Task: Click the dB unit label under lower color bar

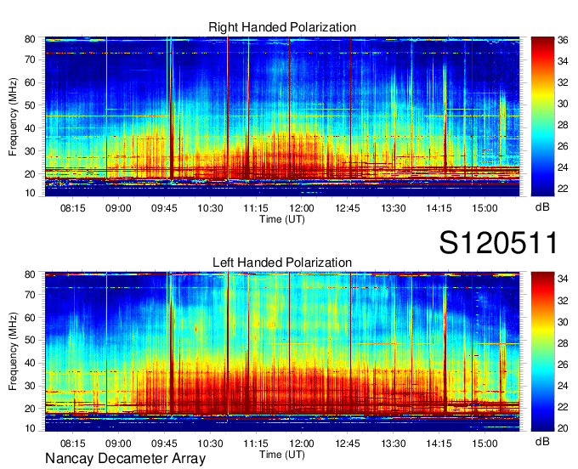Action: pos(542,442)
